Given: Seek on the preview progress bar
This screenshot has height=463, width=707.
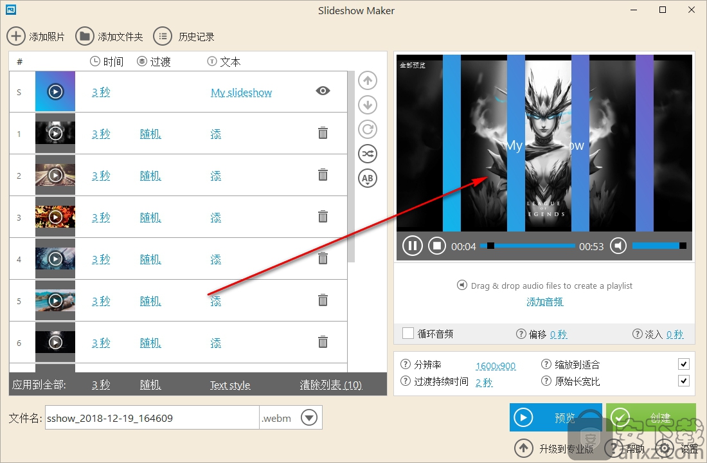Looking at the screenshot, I should (x=528, y=246).
